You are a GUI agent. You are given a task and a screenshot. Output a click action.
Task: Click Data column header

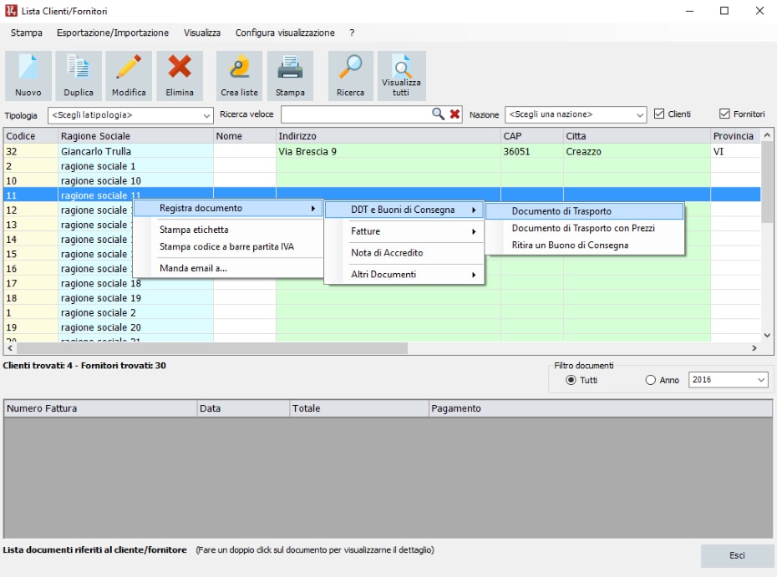click(243, 408)
